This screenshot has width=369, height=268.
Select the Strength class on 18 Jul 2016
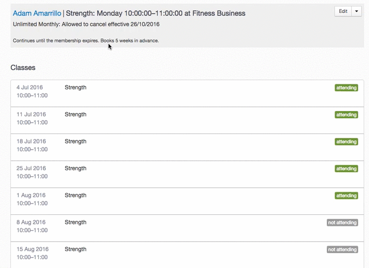[x=75, y=141]
